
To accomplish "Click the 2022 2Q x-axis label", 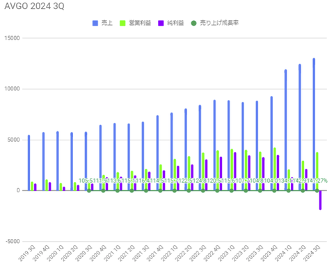I will click(x=183, y=253).
